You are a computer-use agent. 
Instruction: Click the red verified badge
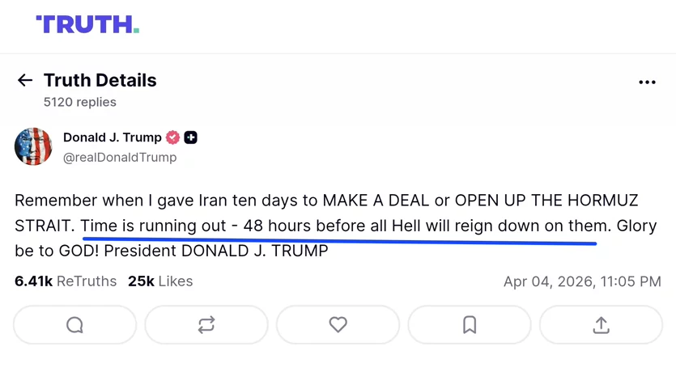[173, 137]
